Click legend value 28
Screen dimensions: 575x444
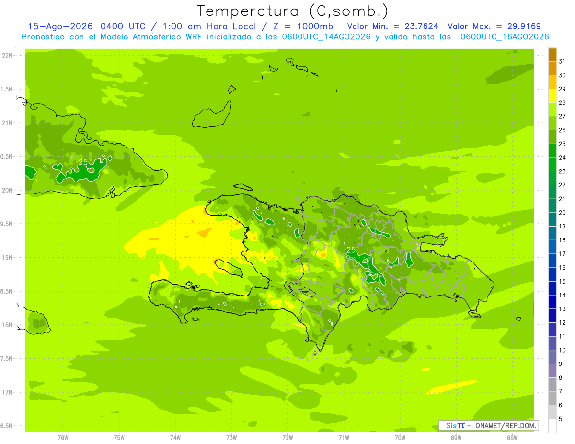563,103
